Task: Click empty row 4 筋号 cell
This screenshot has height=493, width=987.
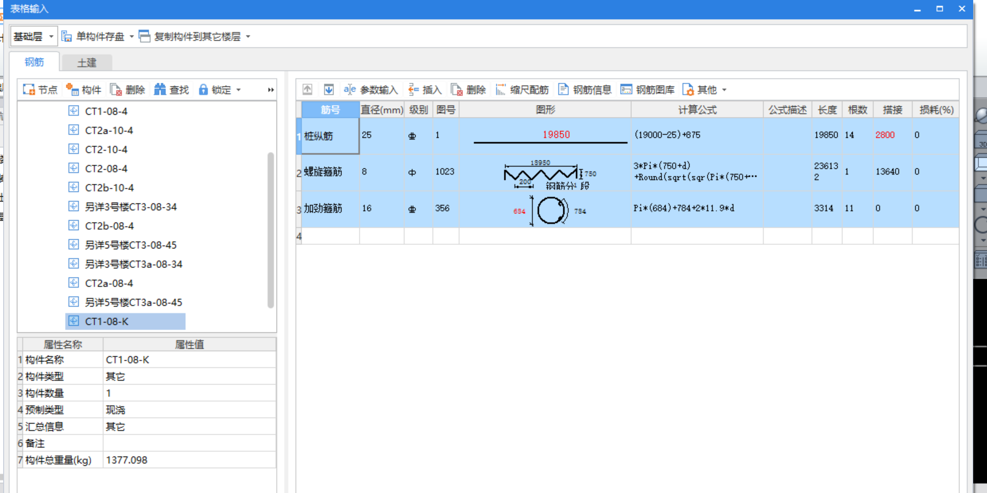Action: pos(330,236)
